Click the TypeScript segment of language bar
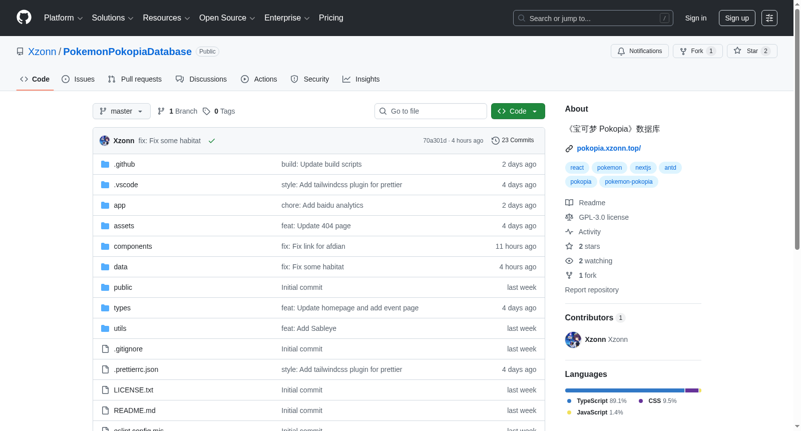The height and width of the screenshot is (431, 801). pyautogui.click(x=624, y=390)
